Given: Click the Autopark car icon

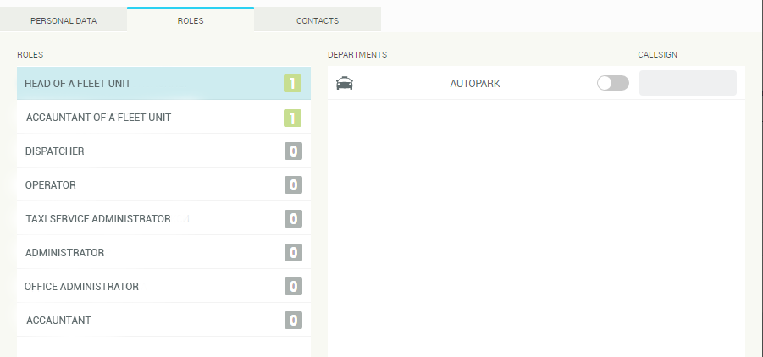Looking at the screenshot, I should pyautogui.click(x=345, y=83).
